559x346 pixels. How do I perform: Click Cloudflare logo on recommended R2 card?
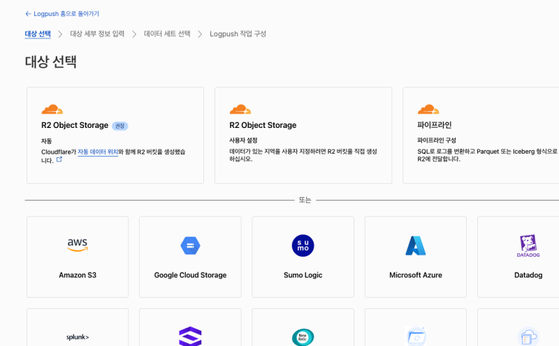pyautogui.click(x=52, y=109)
